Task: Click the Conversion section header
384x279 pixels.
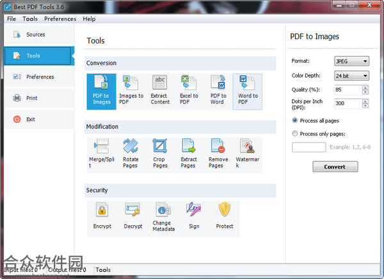Action: click(180, 63)
